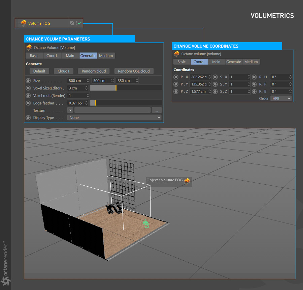Click the Cloud1 preset button
The width and height of the screenshot is (303, 290).
click(63, 71)
